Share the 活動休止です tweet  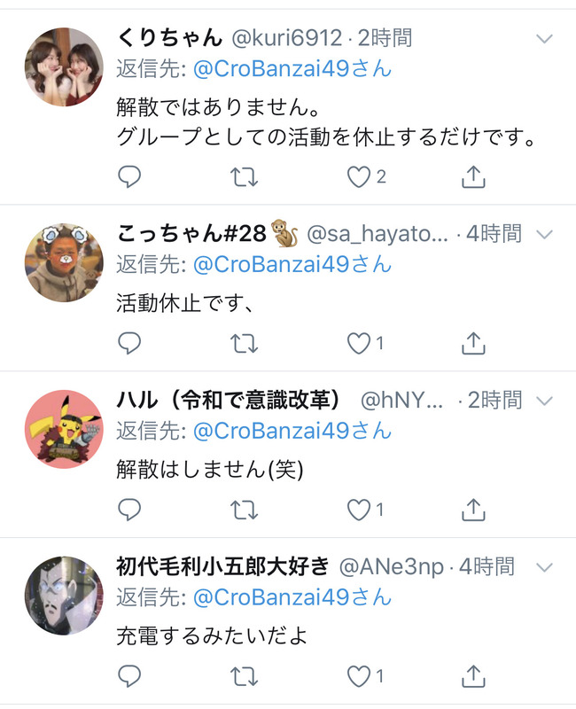pyautogui.click(x=473, y=343)
